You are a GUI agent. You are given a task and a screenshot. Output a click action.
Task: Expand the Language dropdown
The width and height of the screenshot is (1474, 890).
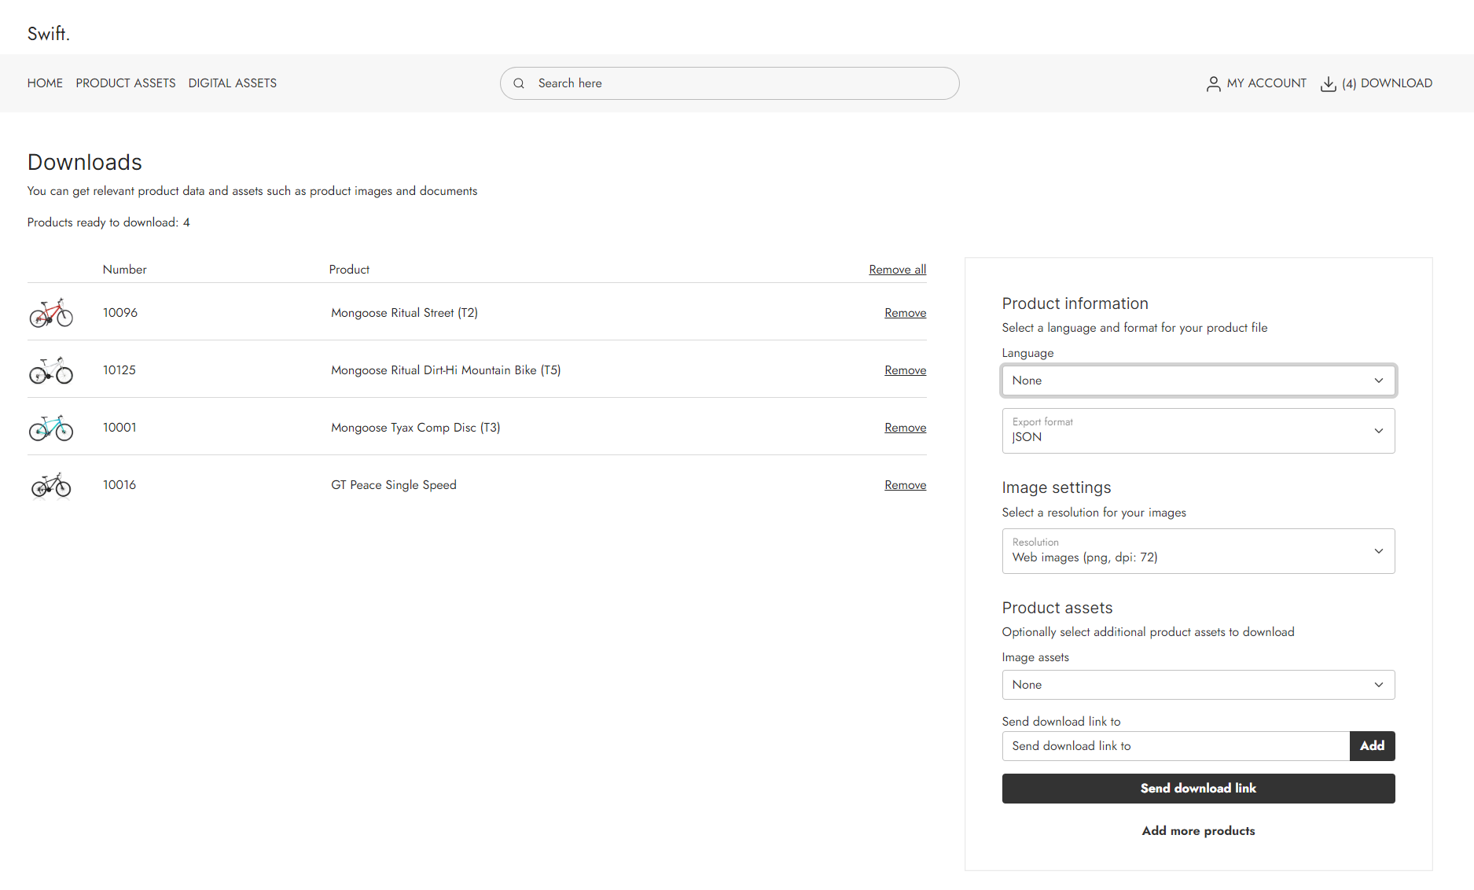(1197, 381)
